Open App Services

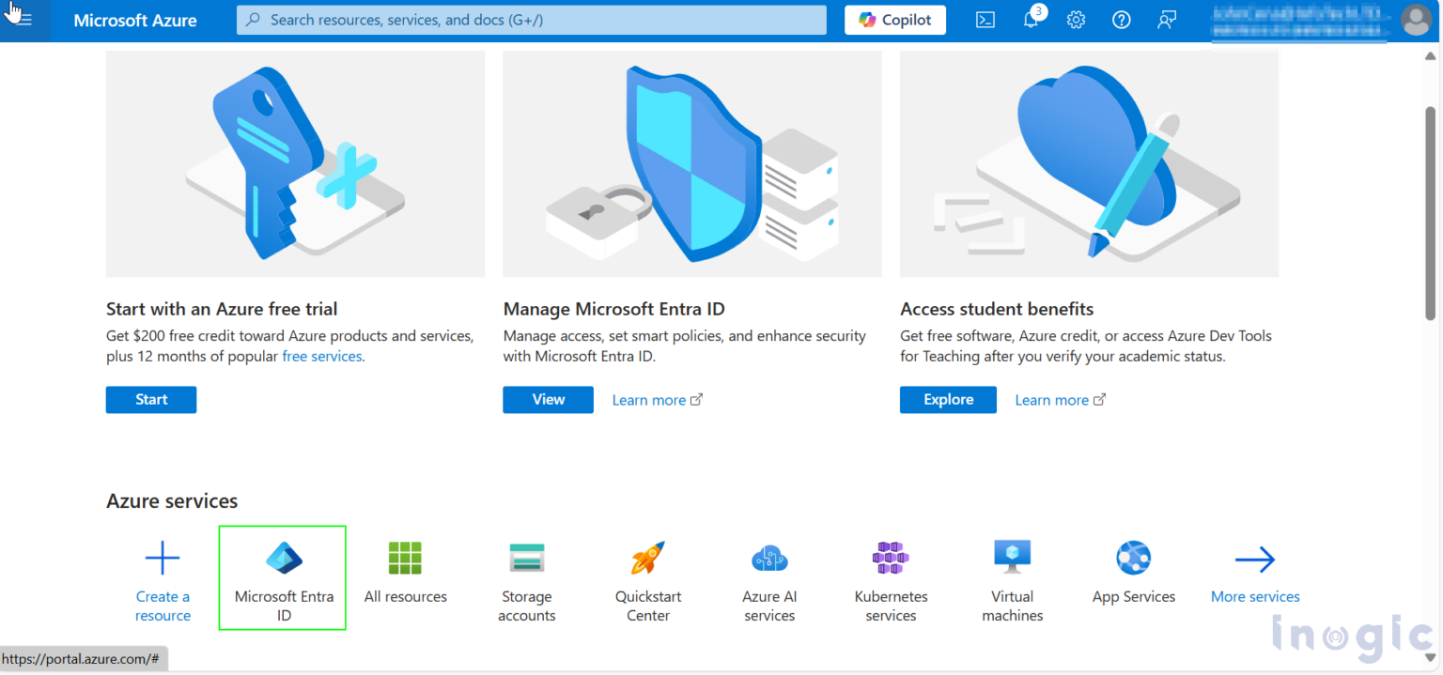pos(1133,557)
